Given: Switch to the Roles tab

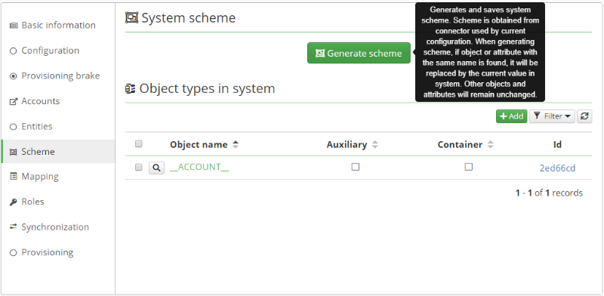Looking at the screenshot, I should tap(58, 202).
